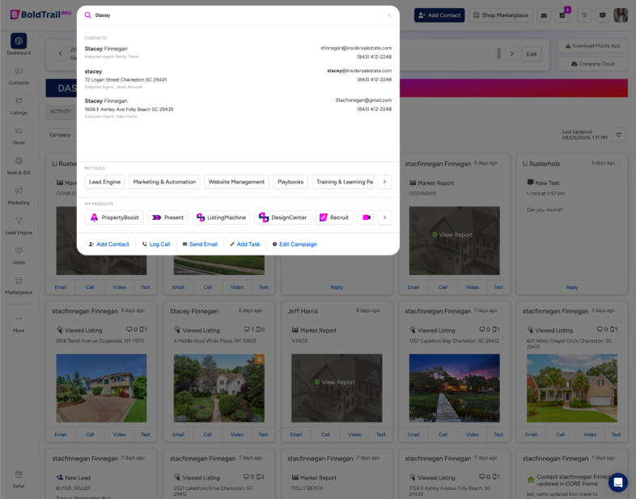Open the history icon in header

click(x=584, y=15)
